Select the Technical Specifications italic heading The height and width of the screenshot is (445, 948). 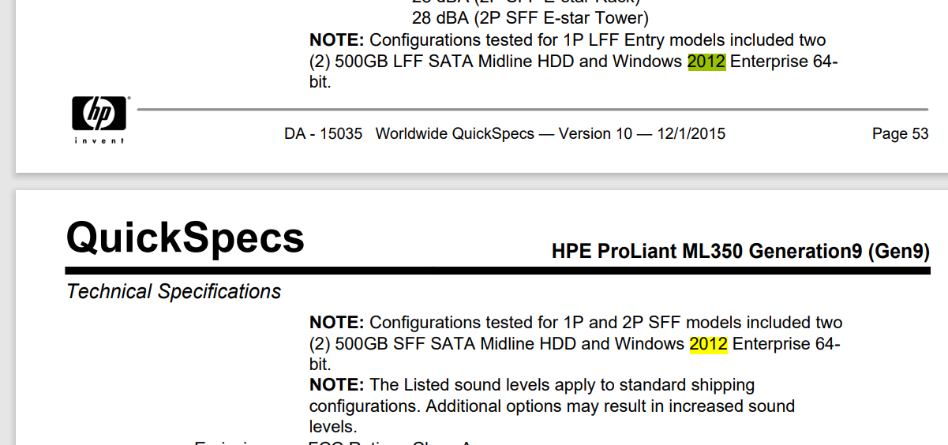click(x=174, y=292)
